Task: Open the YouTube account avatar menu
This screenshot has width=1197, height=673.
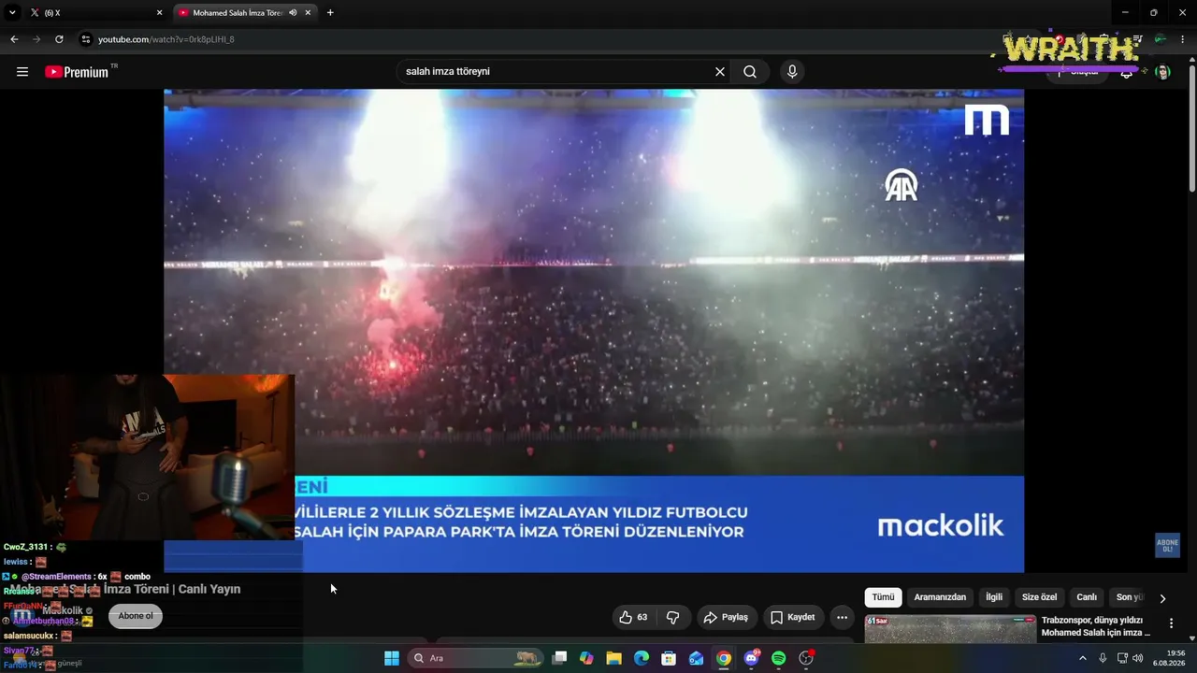Action: [1162, 72]
